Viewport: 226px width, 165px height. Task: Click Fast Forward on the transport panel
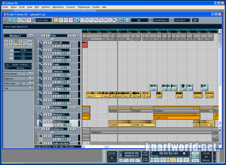click(x=163, y=160)
